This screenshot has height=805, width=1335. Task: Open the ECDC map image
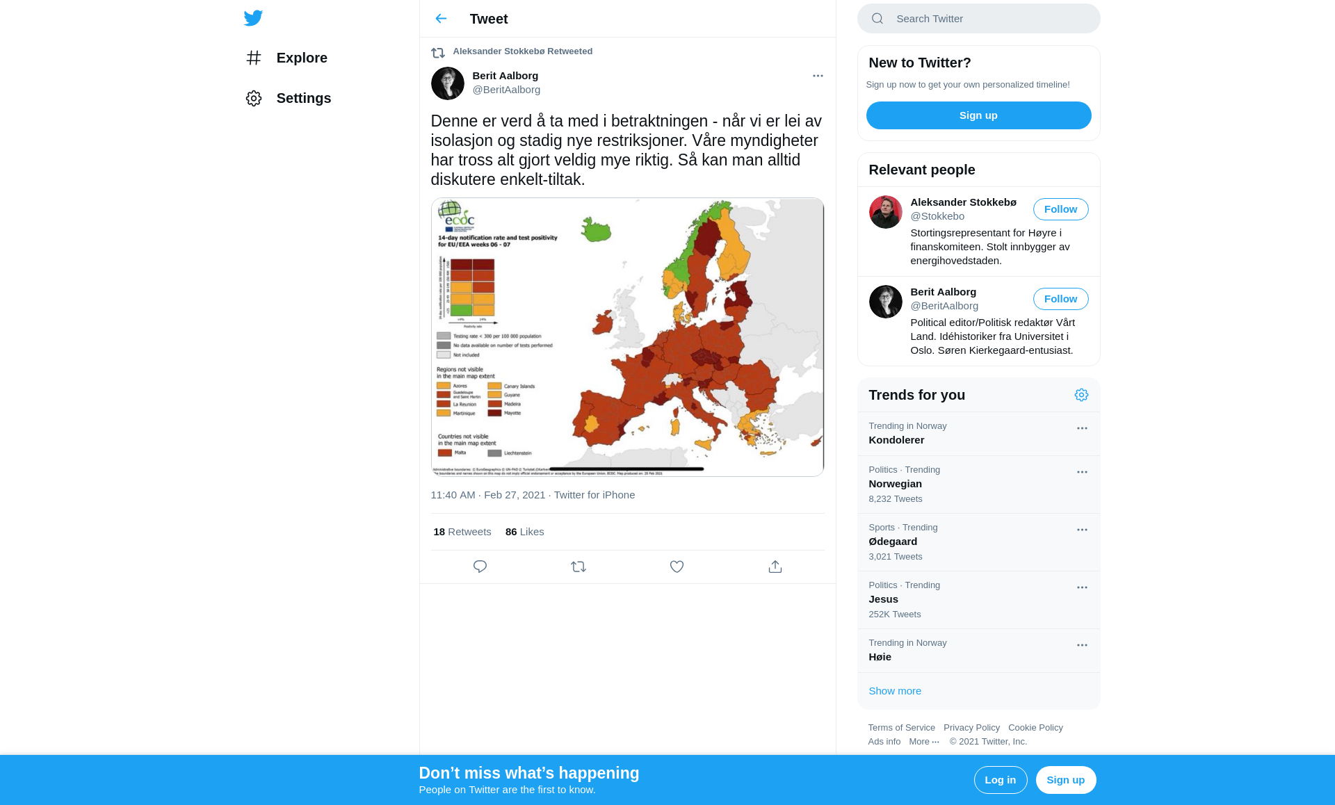[x=627, y=337]
